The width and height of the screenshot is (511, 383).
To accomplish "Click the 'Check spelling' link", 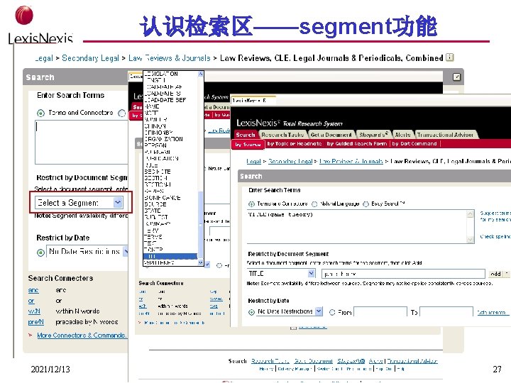I will (495, 236).
